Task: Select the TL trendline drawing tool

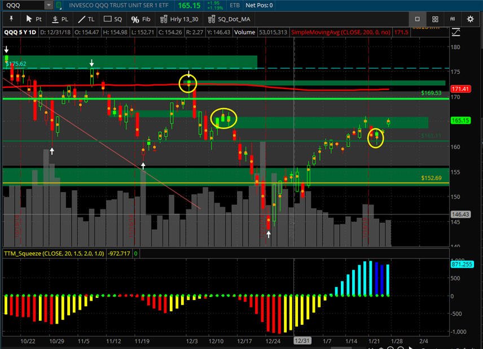Action: tap(86, 19)
